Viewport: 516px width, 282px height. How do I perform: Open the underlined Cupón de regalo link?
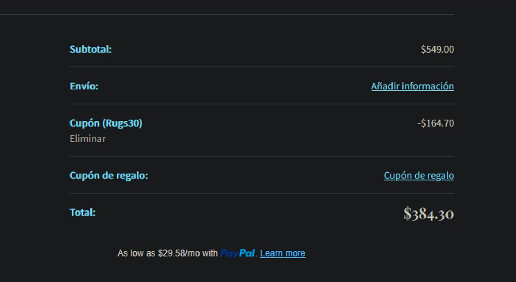(419, 175)
